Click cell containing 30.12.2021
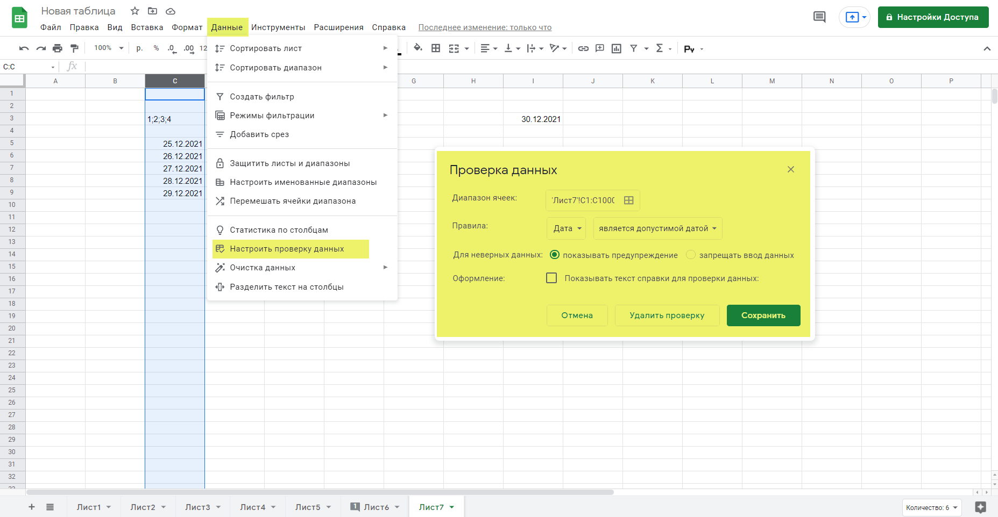 pos(533,119)
